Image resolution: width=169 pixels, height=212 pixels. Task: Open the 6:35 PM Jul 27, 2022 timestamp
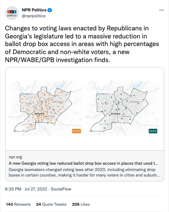[26, 189]
